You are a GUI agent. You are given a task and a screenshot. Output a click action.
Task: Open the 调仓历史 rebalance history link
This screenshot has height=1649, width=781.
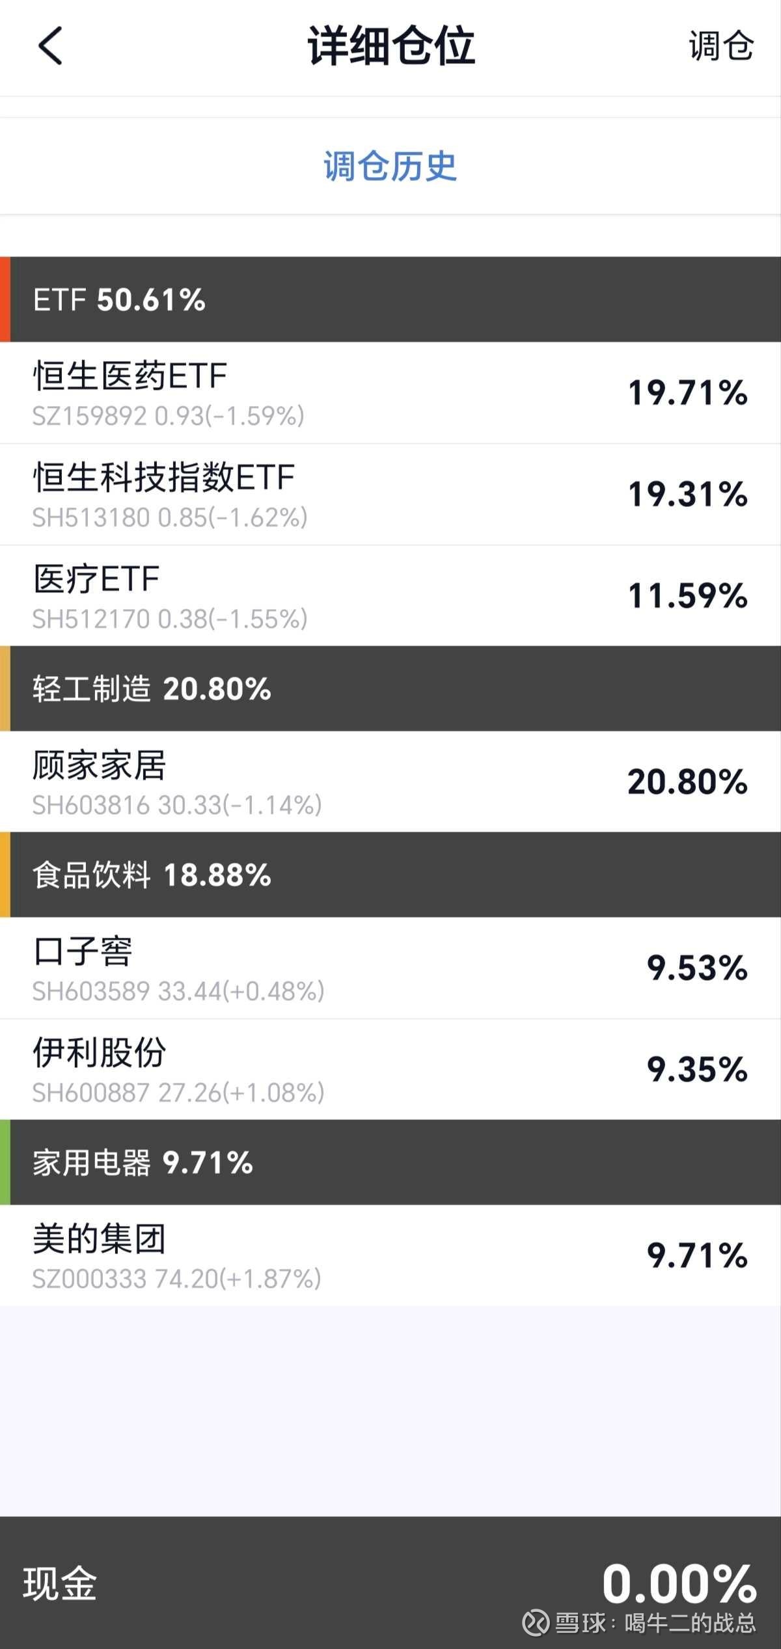pyautogui.click(x=390, y=166)
